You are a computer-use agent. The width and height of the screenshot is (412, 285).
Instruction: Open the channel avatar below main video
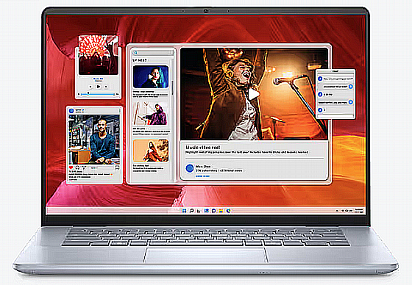(190, 168)
